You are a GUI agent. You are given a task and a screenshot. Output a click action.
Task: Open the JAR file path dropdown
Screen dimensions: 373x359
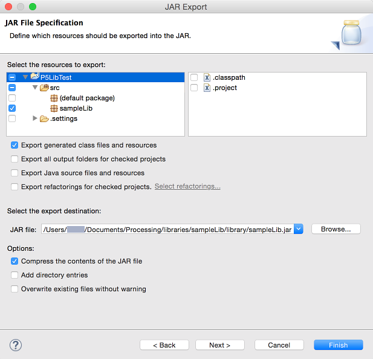(x=298, y=229)
